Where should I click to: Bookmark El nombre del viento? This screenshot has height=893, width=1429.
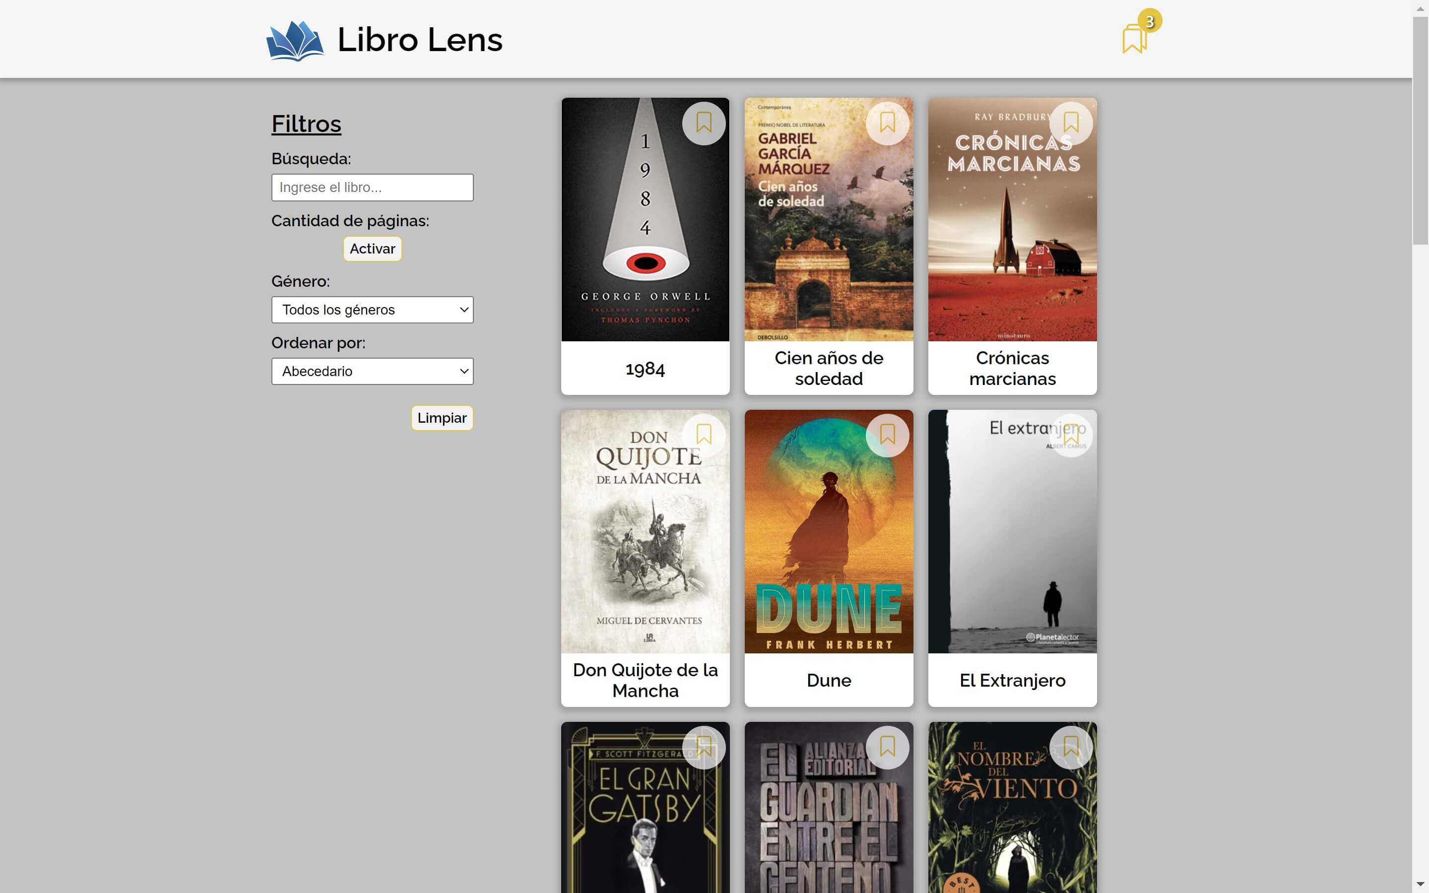[x=1071, y=747]
